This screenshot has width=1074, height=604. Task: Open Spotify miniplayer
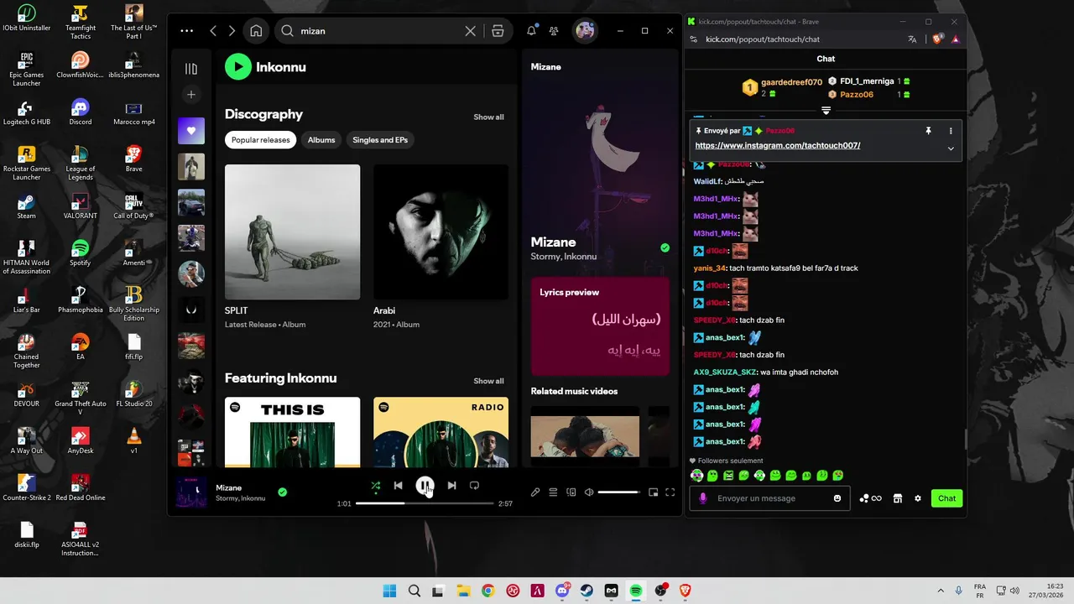pos(653,492)
